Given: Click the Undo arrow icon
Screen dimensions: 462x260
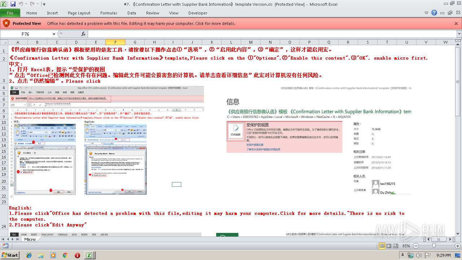Looking at the screenshot, I should (21, 4).
